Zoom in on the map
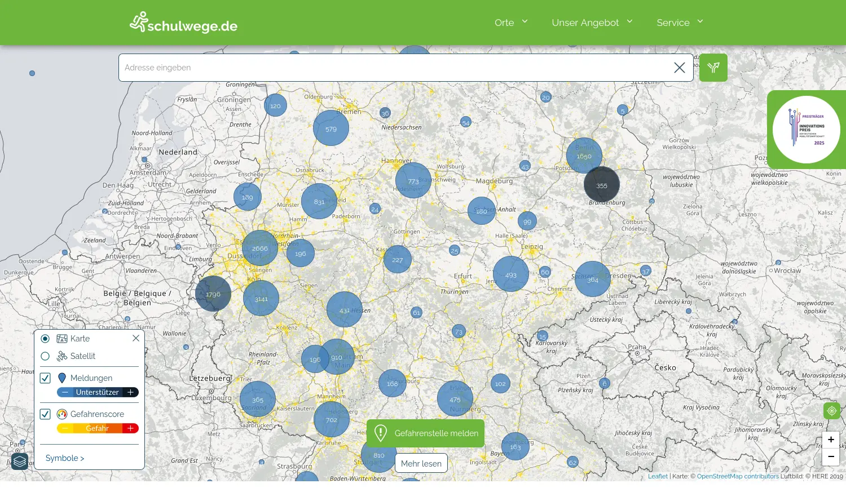 831,440
